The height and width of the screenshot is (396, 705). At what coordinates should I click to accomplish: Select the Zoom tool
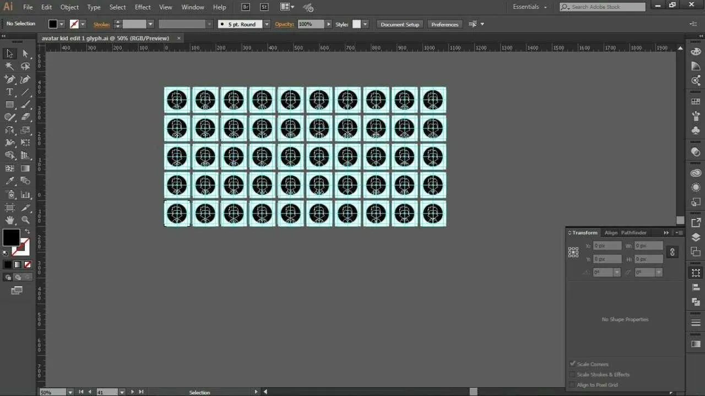(x=25, y=220)
